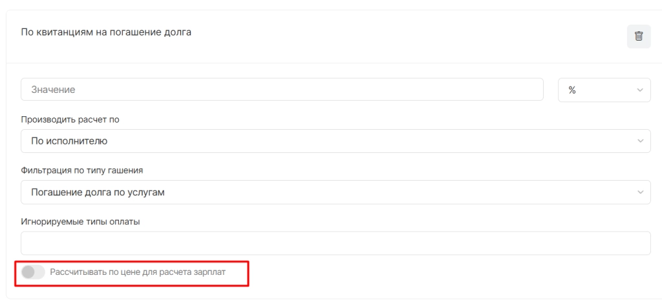Click the Рассчитывать по цене для расчета зарплат label
This screenshot has height=302, width=662.
[x=138, y=272]
